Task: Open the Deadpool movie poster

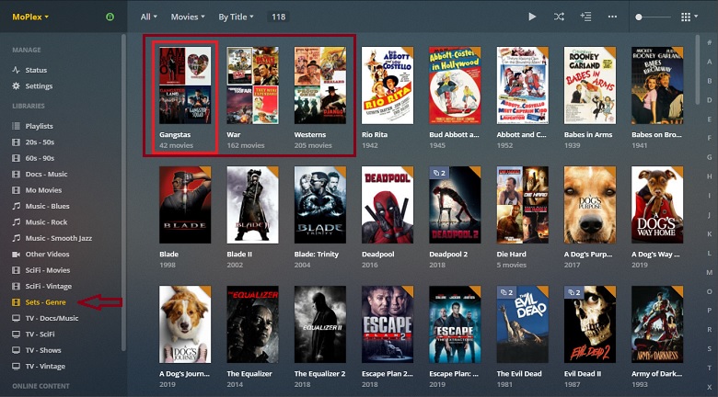Action: [388, 205]
